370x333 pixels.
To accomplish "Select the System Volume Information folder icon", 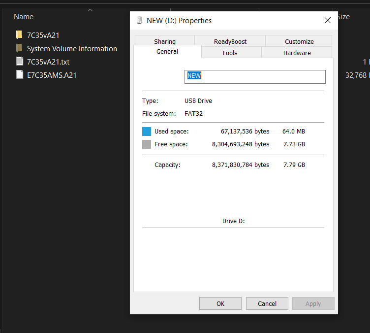I will pyautogui.click(x=19, y=48).
